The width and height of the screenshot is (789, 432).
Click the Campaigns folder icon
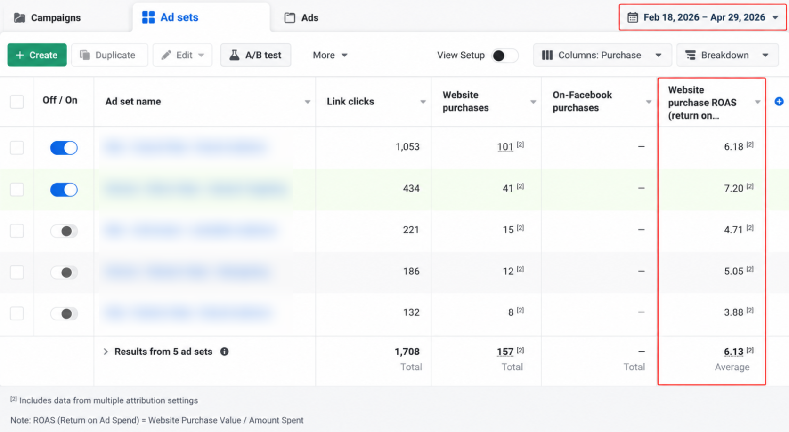(x=19, y=18)
